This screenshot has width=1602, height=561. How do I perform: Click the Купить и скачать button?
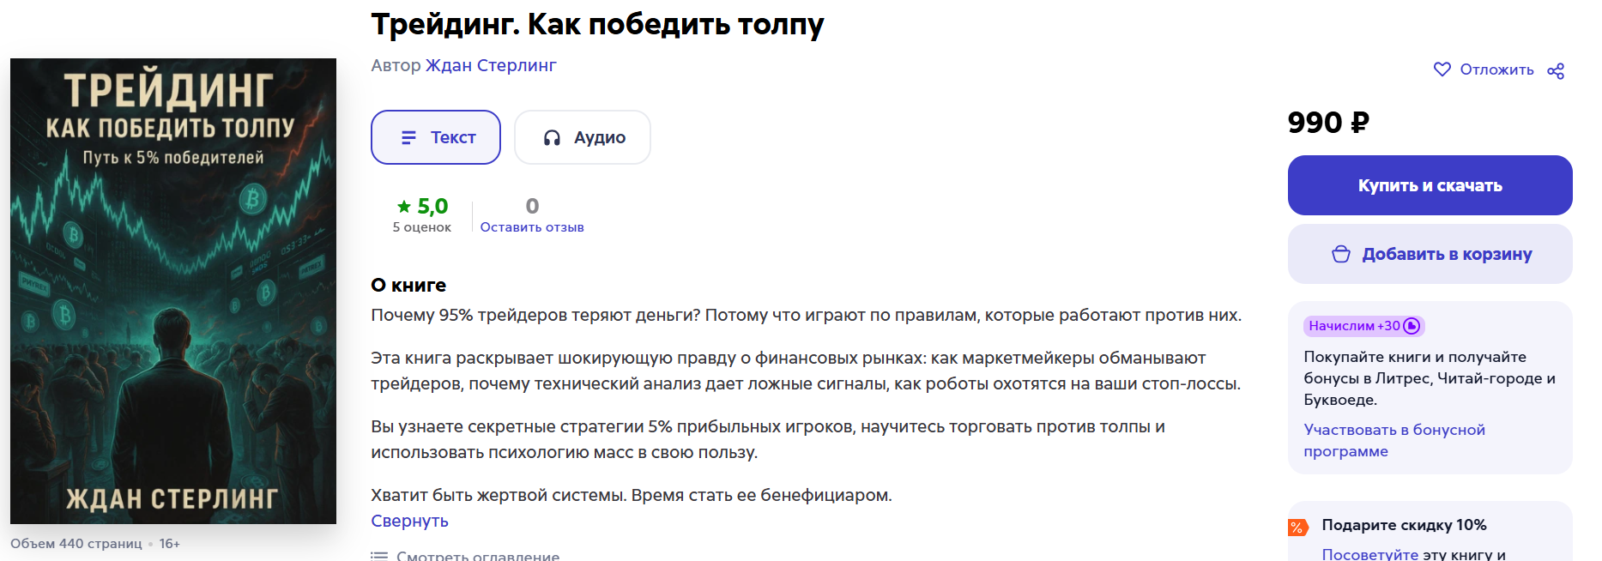click(x=1430, y=185)
